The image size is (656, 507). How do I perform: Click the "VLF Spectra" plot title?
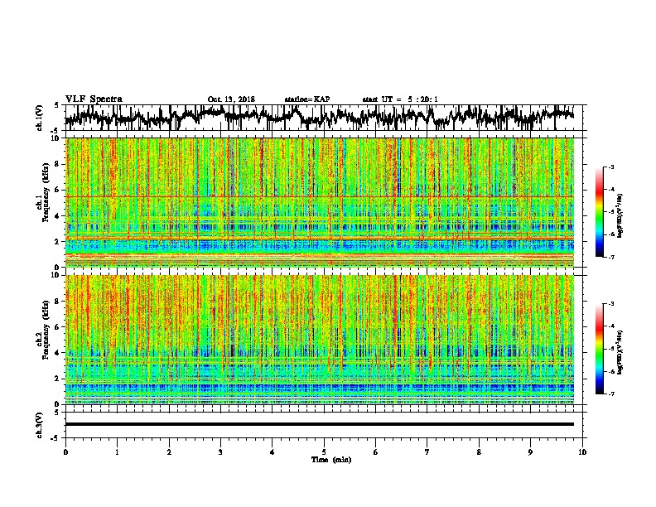pyautogui.click(x=94, y=99)
